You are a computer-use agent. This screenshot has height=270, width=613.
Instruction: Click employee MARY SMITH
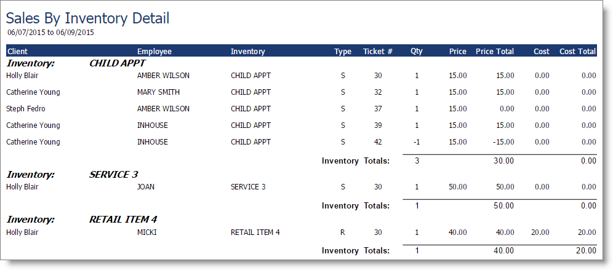(158, 92)
